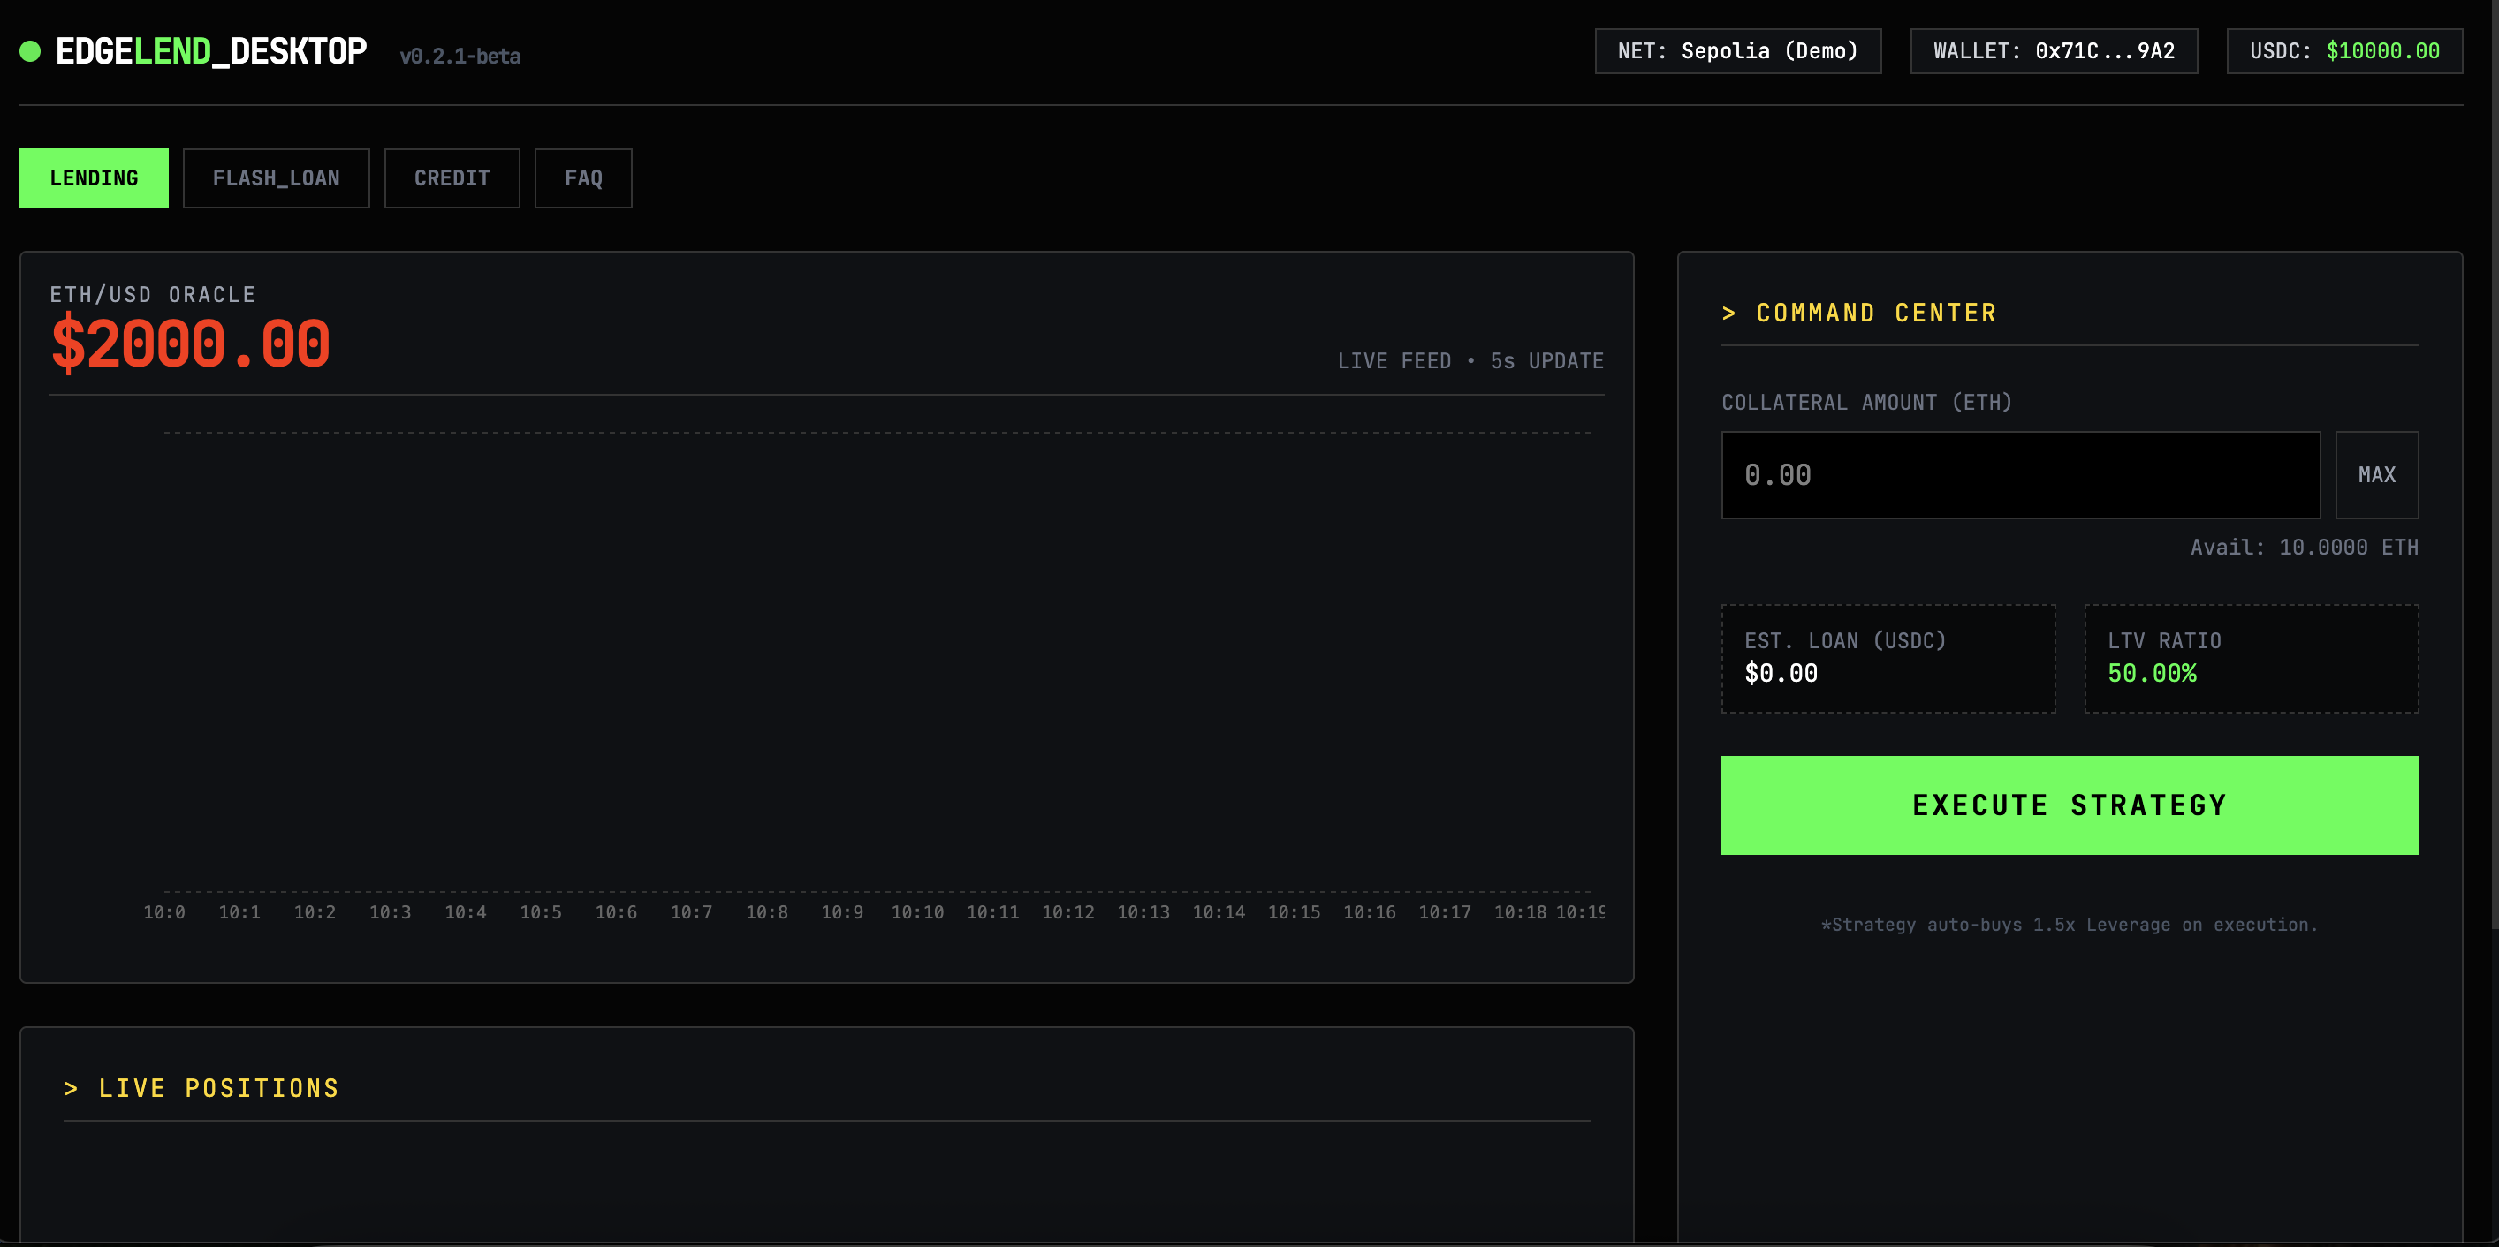Click the 10:10 chart time marker

(916, 912)
